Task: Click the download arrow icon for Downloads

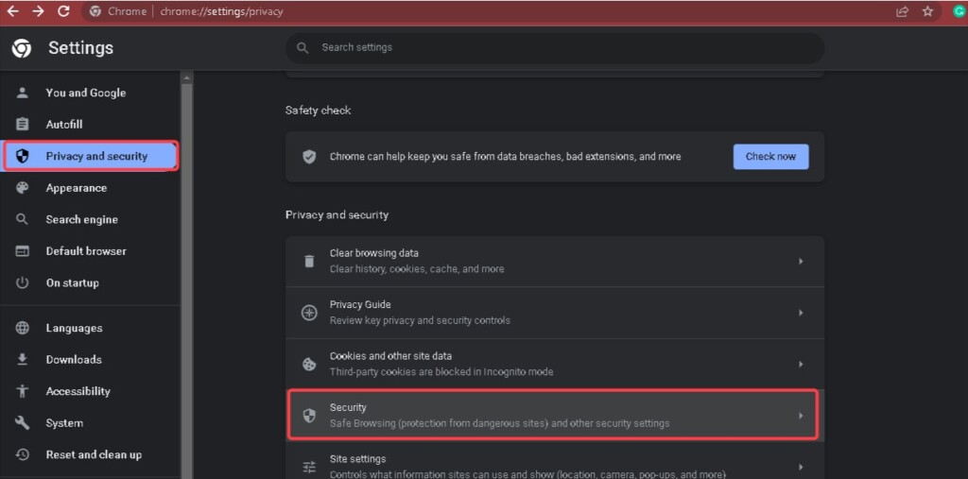Action: [x=23, y=359]
